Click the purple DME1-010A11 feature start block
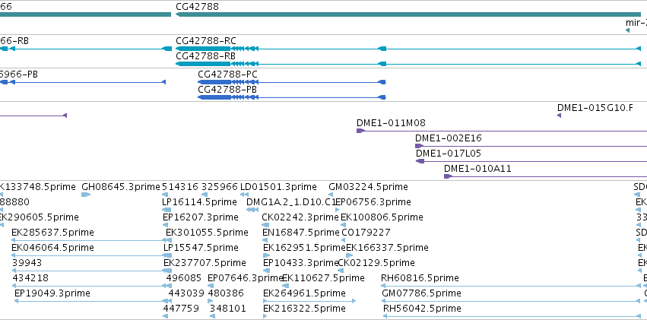The height and width of the screenshot is (320, 647). 448,176
